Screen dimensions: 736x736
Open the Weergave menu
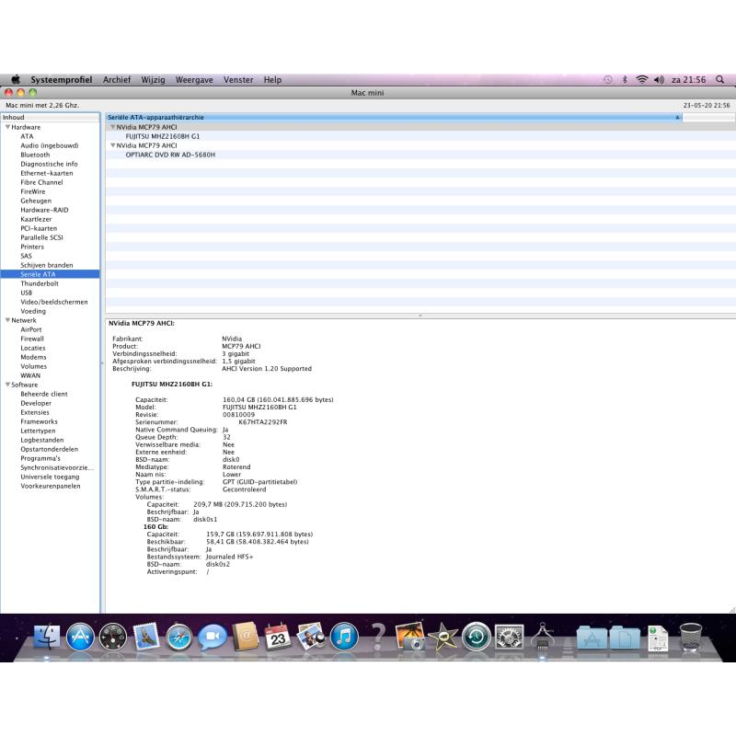point(194,80)
